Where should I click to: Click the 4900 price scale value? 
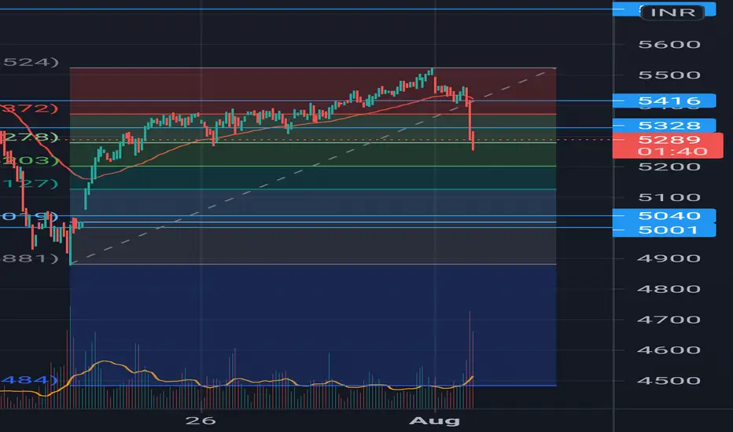(669, 258)
